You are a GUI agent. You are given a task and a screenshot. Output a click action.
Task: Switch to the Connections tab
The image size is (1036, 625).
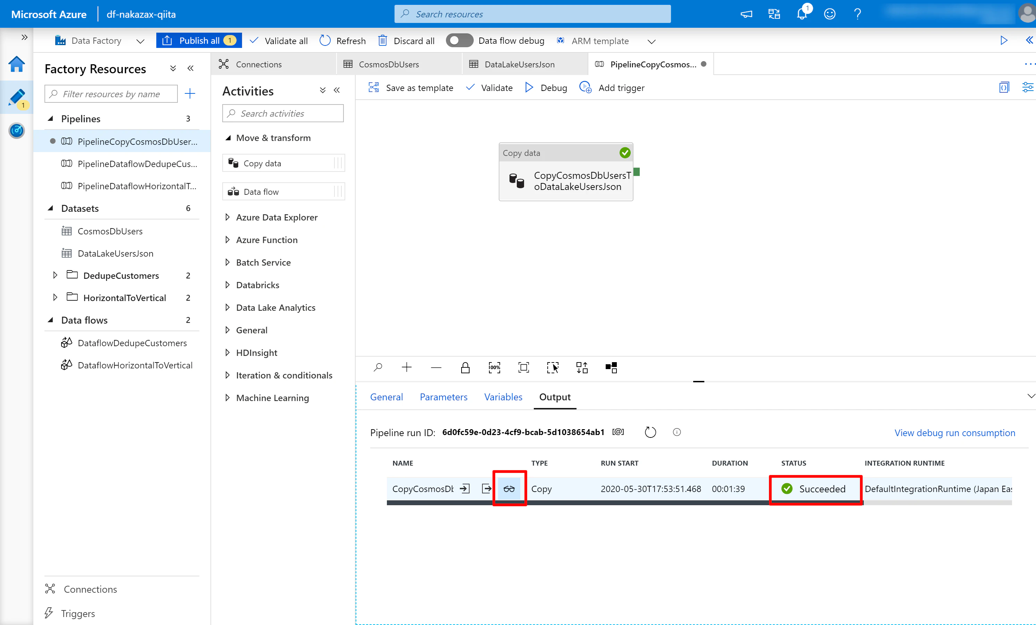pos(274,64)
